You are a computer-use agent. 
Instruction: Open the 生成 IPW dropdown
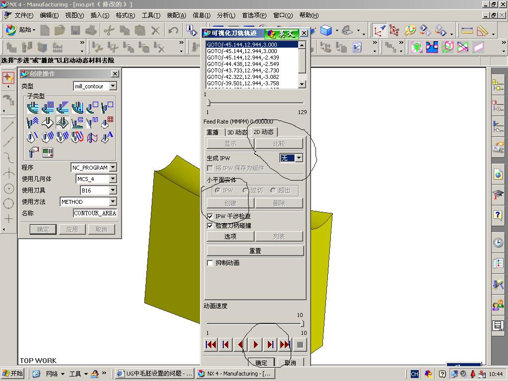pyautogui.click(x=299, y=158)
